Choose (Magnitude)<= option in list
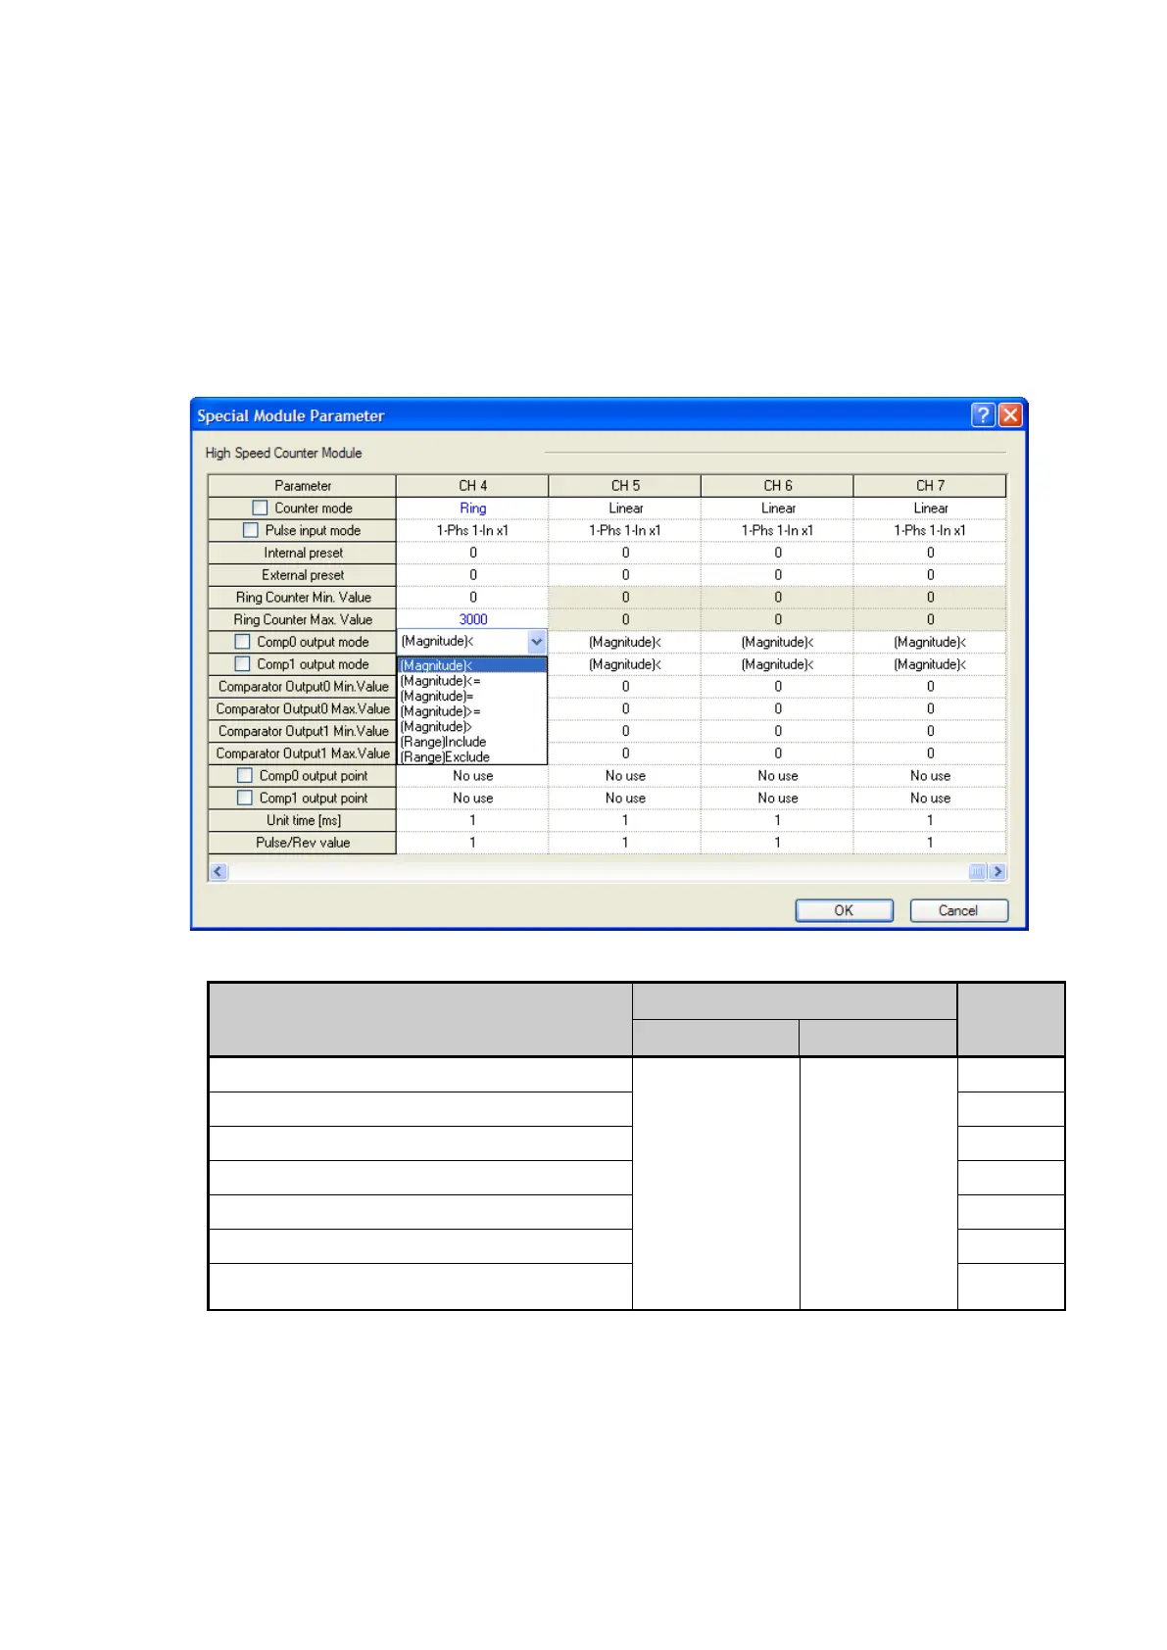Image resolution: width=1167 pixels, height=1650 pixels. pos(472,681)
